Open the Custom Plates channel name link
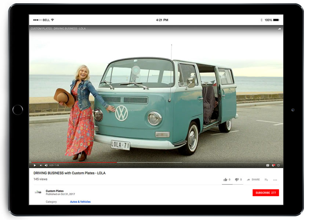 pos(55,191)
